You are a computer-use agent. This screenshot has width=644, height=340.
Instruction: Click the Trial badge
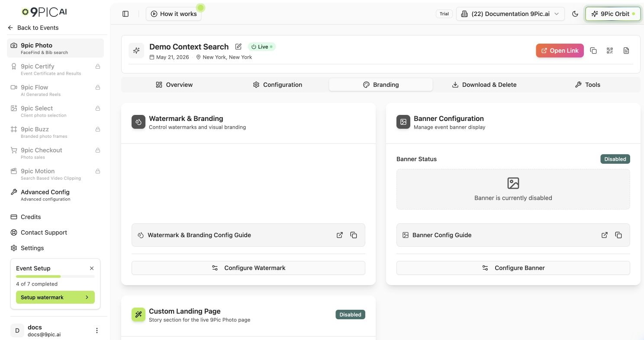(444, 14)
